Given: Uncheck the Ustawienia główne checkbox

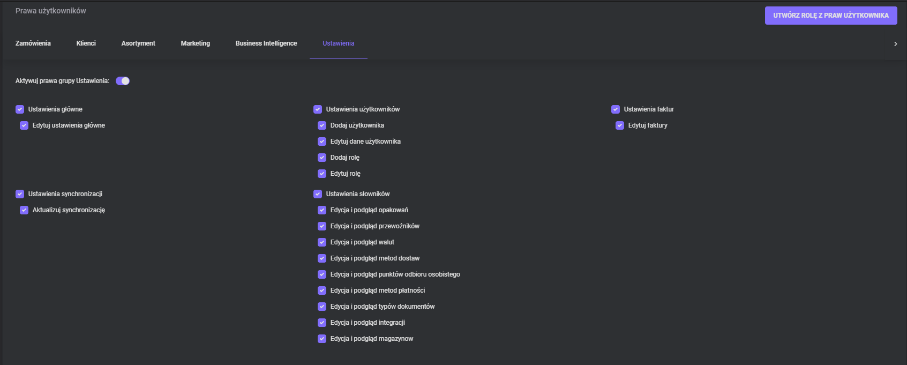Looking at the screenshot, I should pos(20,109).
